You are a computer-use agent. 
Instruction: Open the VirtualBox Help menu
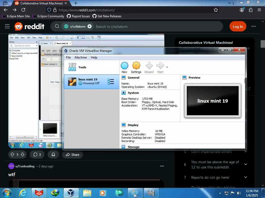tap(94, 57)
